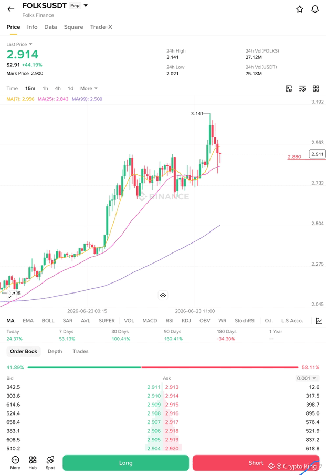Enable the MACD sub-indicator
The height and width of the screenshot is (475, 326).
tap(150, 321)
